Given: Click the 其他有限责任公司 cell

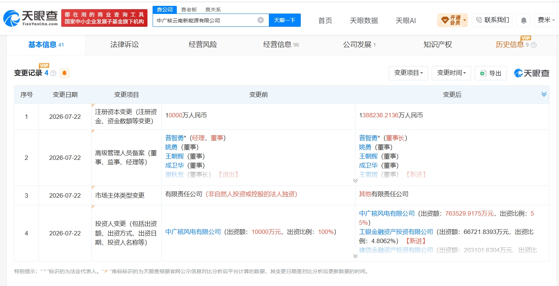Looking at the screenshot, I should point(384,194).
